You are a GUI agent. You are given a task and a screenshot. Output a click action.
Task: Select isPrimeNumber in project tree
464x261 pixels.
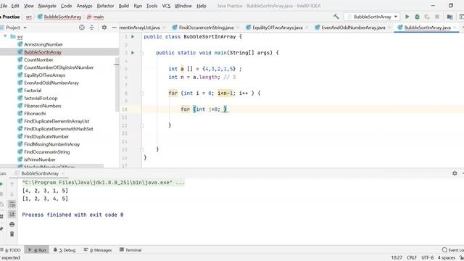[40, 159]
